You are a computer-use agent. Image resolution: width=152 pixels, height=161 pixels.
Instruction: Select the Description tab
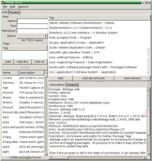click(x=57, y=85)
